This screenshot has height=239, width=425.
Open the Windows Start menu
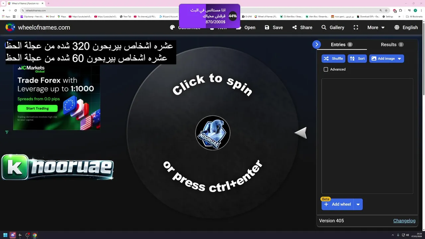[x=5, y=235]
